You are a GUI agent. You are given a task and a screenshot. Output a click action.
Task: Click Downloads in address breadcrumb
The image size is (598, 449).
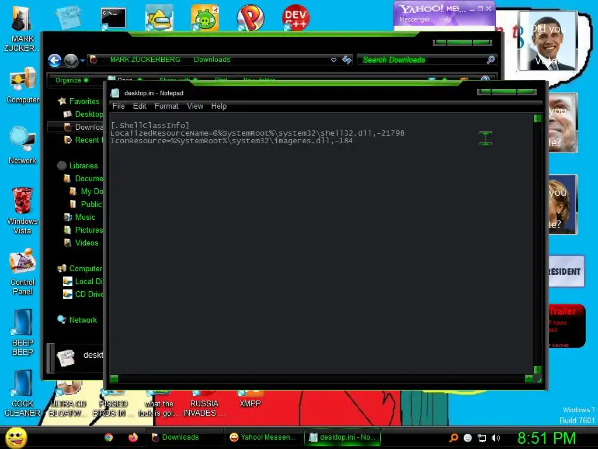click(212, 60)
